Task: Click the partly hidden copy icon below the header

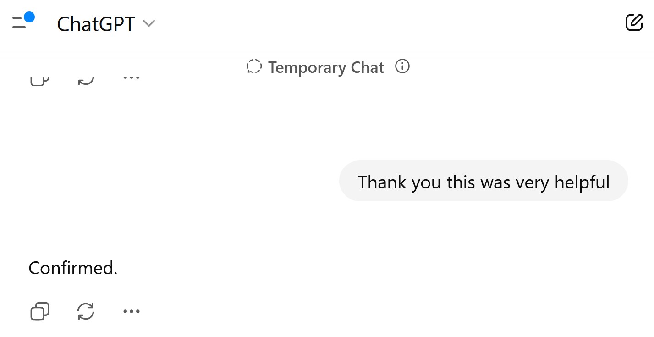Action: tap(40, 81)
